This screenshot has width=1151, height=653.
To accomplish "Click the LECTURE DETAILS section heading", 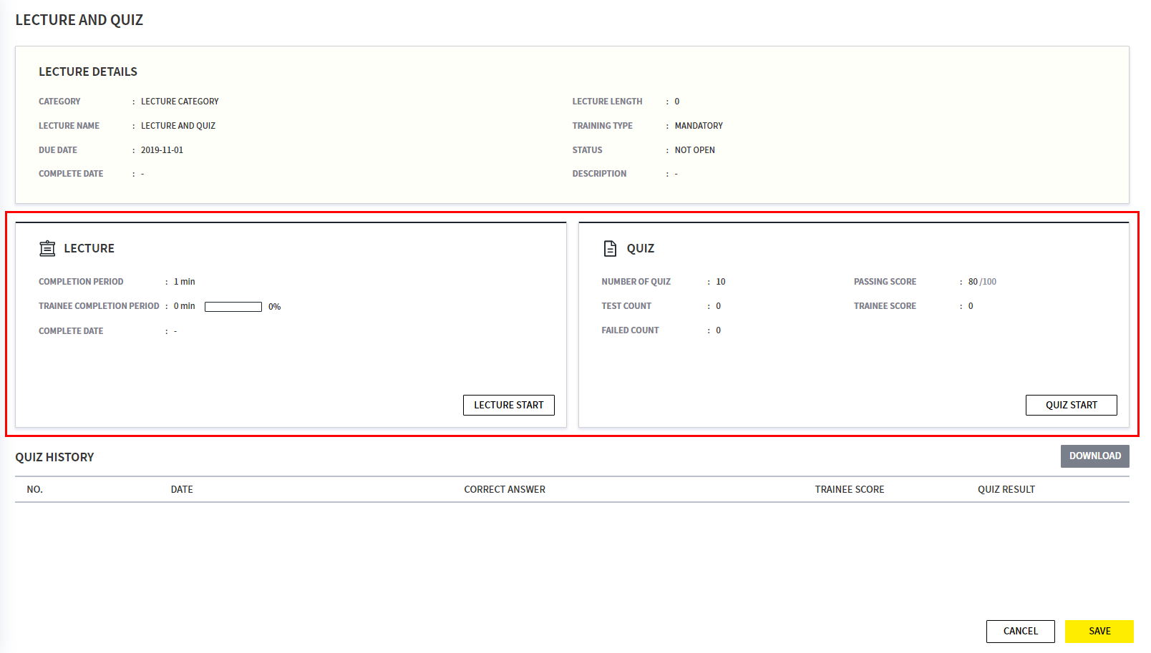I will pyautogui.click(x=88, y=72).
